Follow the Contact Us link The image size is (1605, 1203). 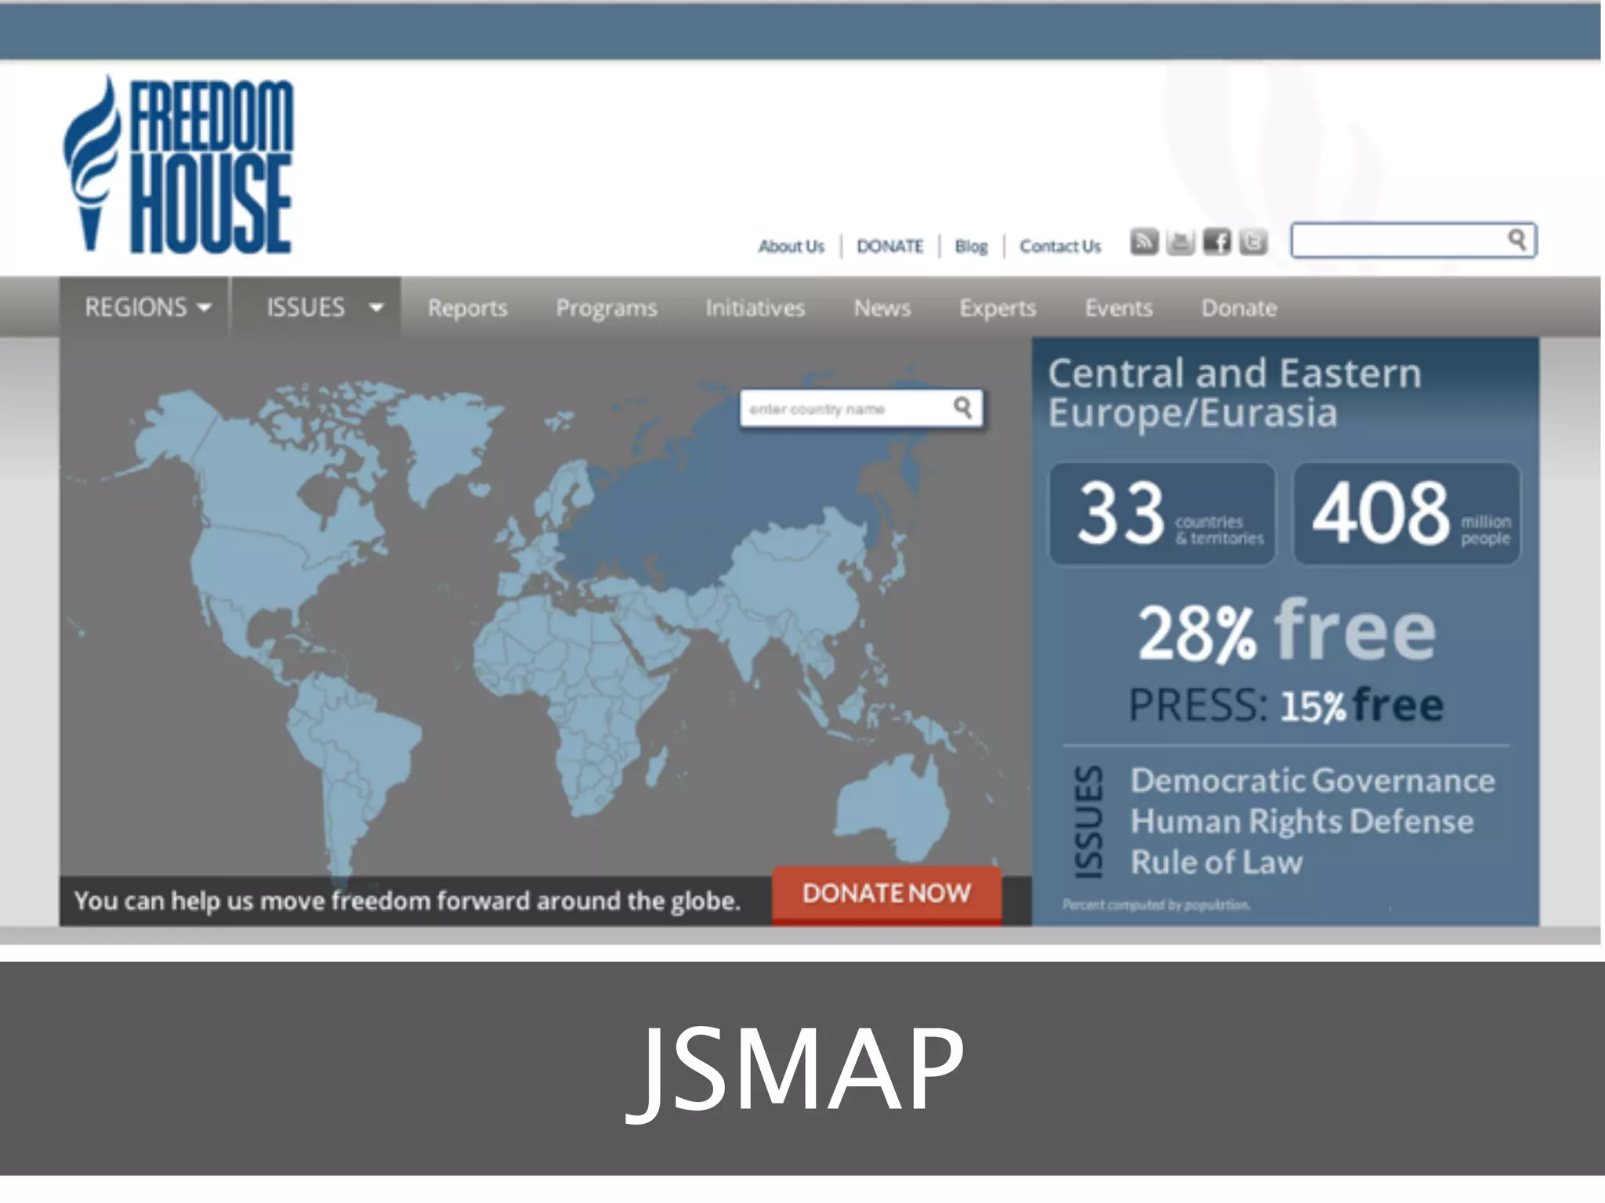click(1060, 246)
